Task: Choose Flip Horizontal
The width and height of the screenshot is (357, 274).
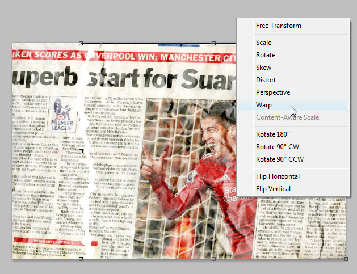Action: pos(293,176)
